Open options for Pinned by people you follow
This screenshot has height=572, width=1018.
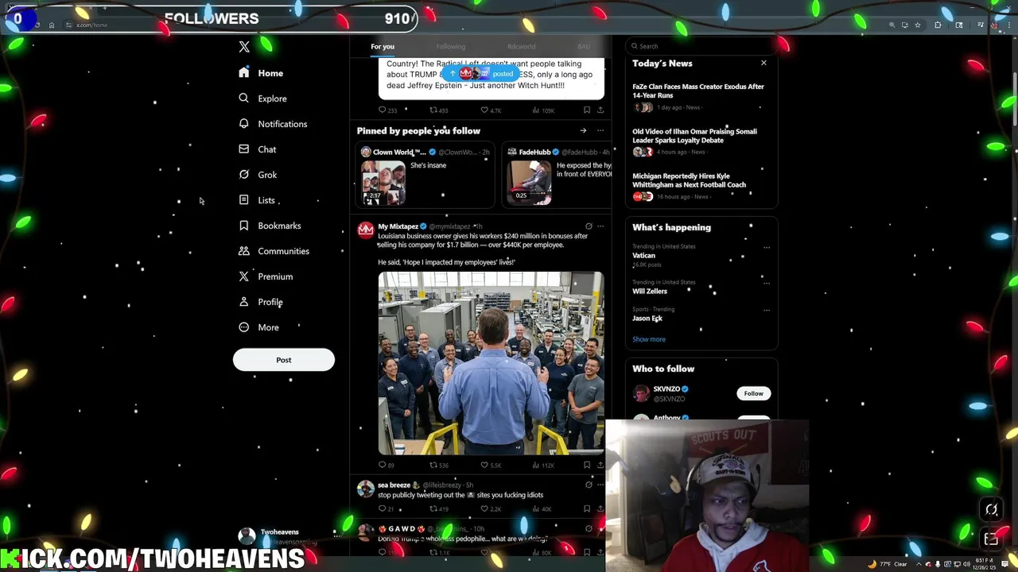point(600,130)
